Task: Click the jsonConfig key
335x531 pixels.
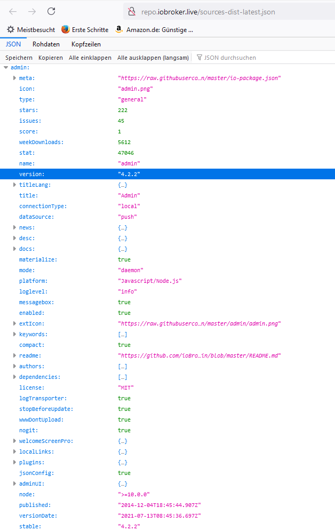Action: (x=37, y=473)
